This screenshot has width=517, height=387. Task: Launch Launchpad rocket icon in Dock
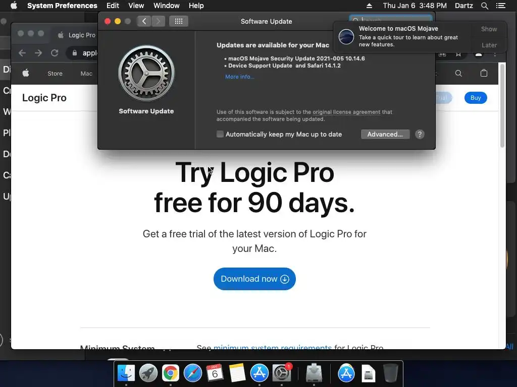tap(148, 373)
